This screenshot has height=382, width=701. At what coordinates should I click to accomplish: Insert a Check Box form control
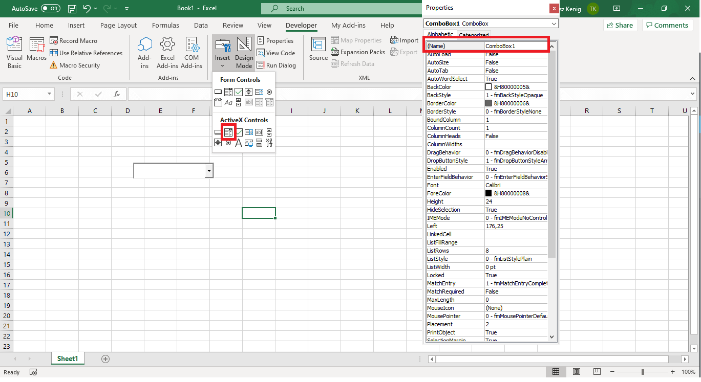[x=238, y=92]
